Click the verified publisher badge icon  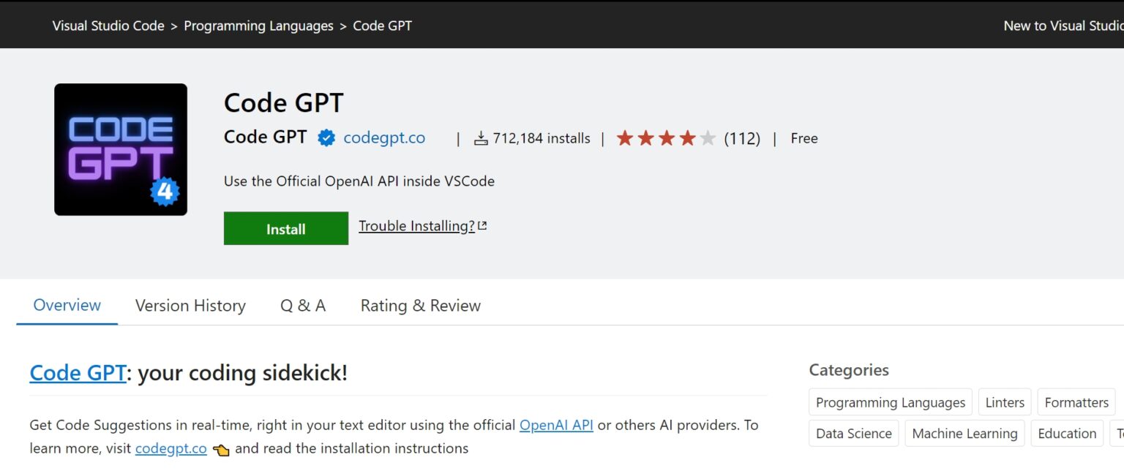point(326,137)
